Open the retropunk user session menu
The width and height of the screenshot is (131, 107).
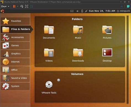(123, 11)
